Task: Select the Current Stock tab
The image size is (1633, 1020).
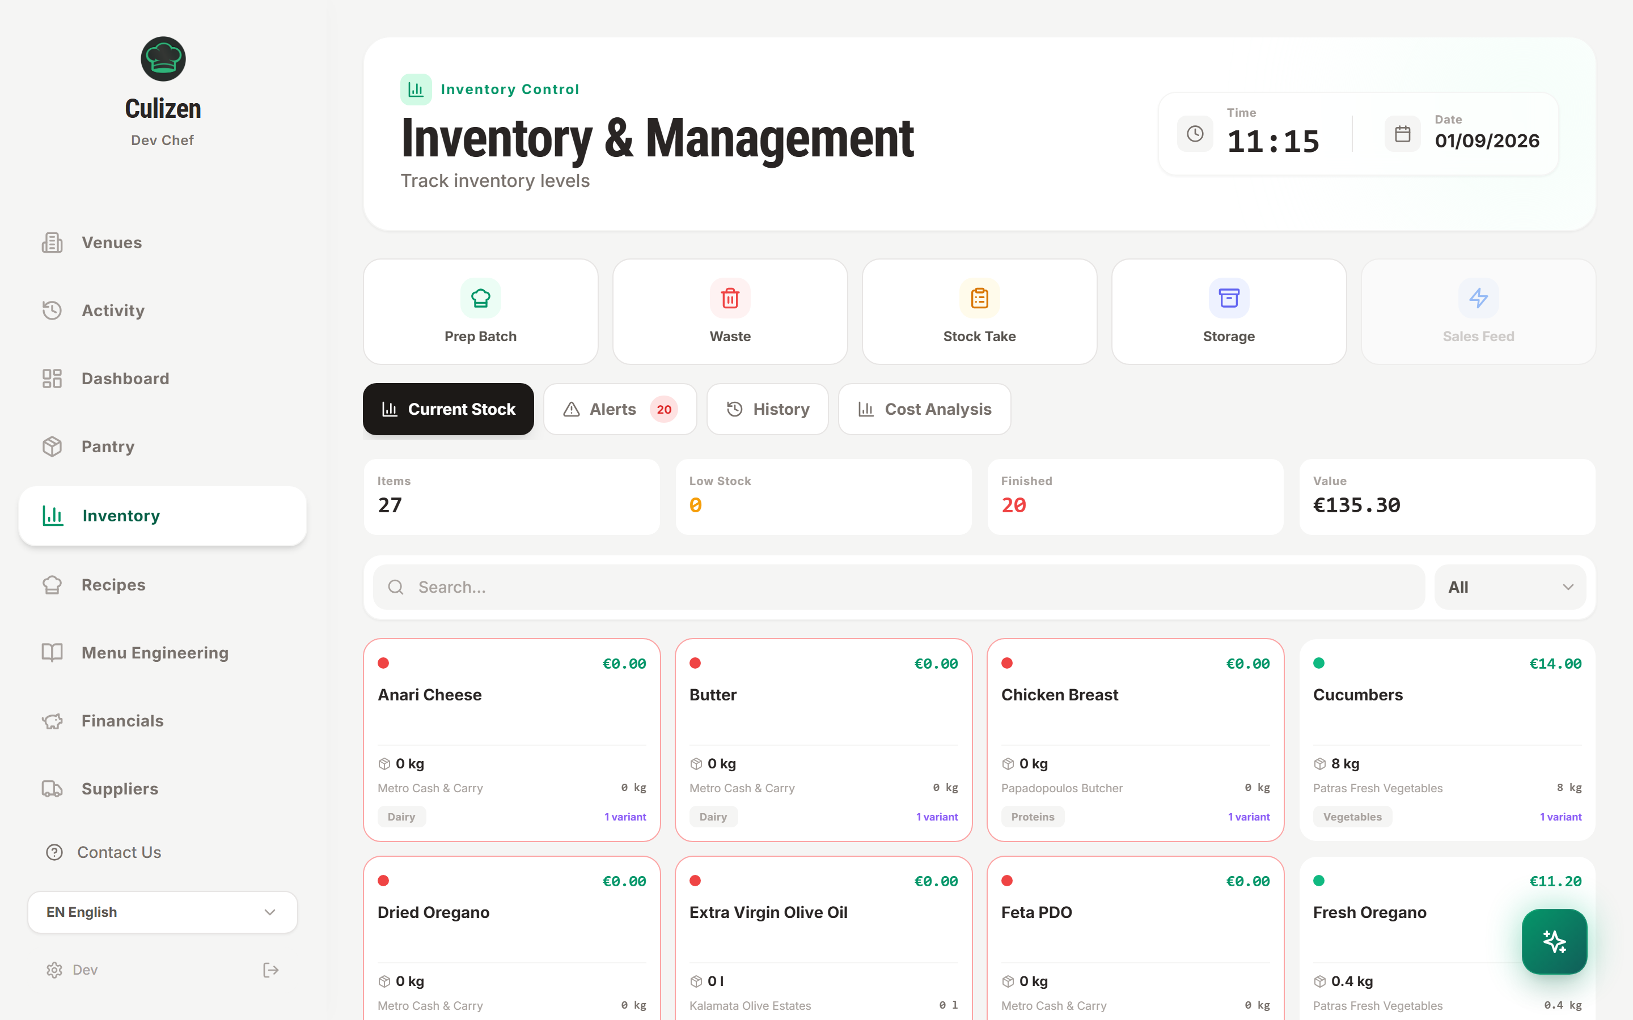Action: click(448, 410)
